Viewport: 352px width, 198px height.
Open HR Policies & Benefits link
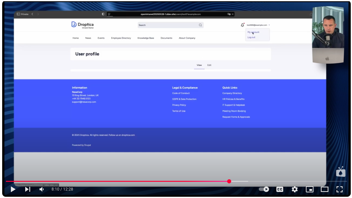pos(233,99)
